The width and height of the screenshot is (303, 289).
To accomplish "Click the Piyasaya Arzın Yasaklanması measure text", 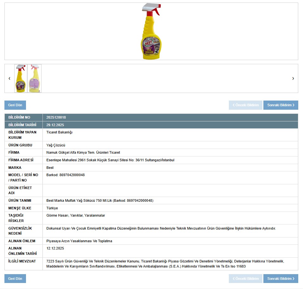I will 79,241.
